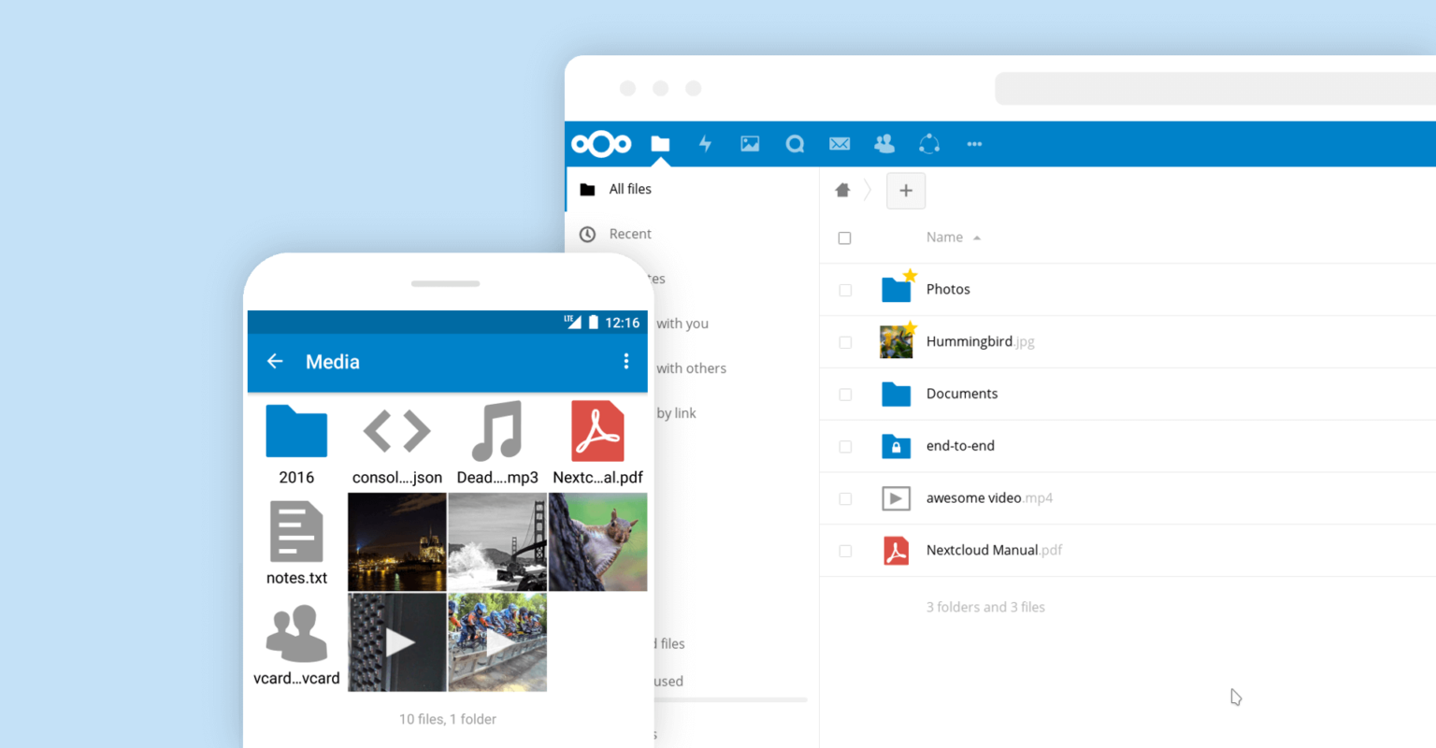1436x748 pixels.
Task: Open the overflow menu in the Media app
Action: 625,362
